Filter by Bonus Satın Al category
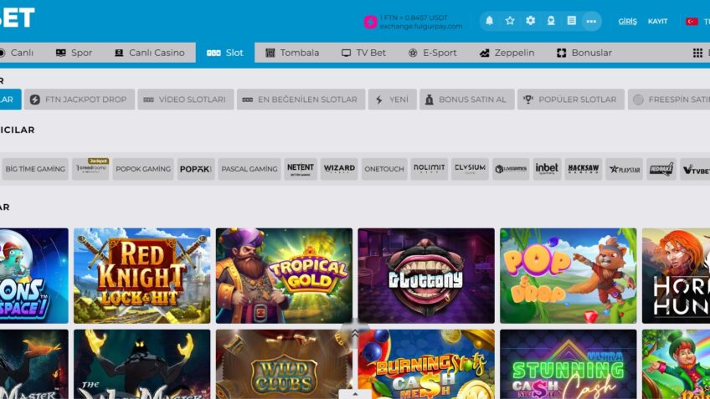This screenshot has height=399, width=710. tap(465, 100)
